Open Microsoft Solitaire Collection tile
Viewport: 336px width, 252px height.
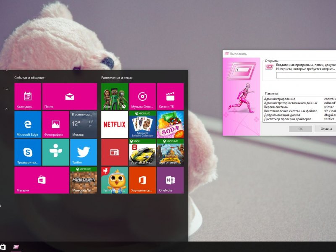click(x=142, y=124)
